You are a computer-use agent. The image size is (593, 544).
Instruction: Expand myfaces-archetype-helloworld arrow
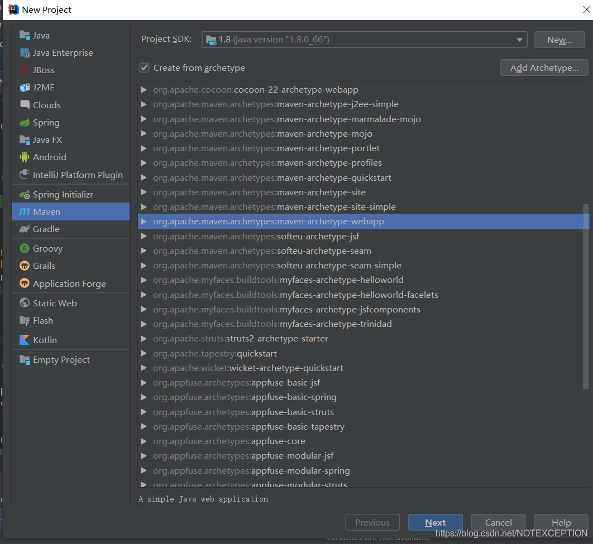click(144, 280)
